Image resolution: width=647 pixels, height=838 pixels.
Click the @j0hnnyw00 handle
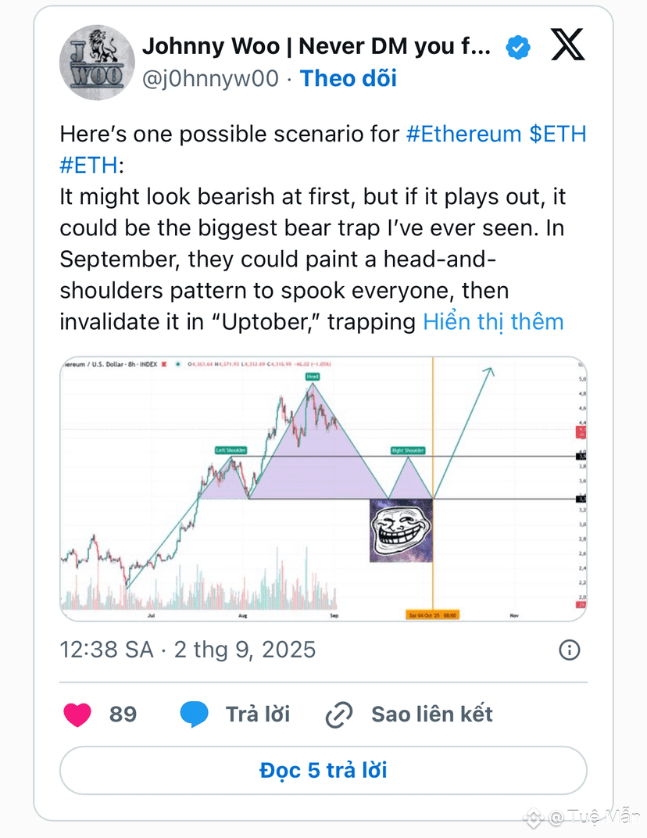pyautogui.click(x=210, y=78)
